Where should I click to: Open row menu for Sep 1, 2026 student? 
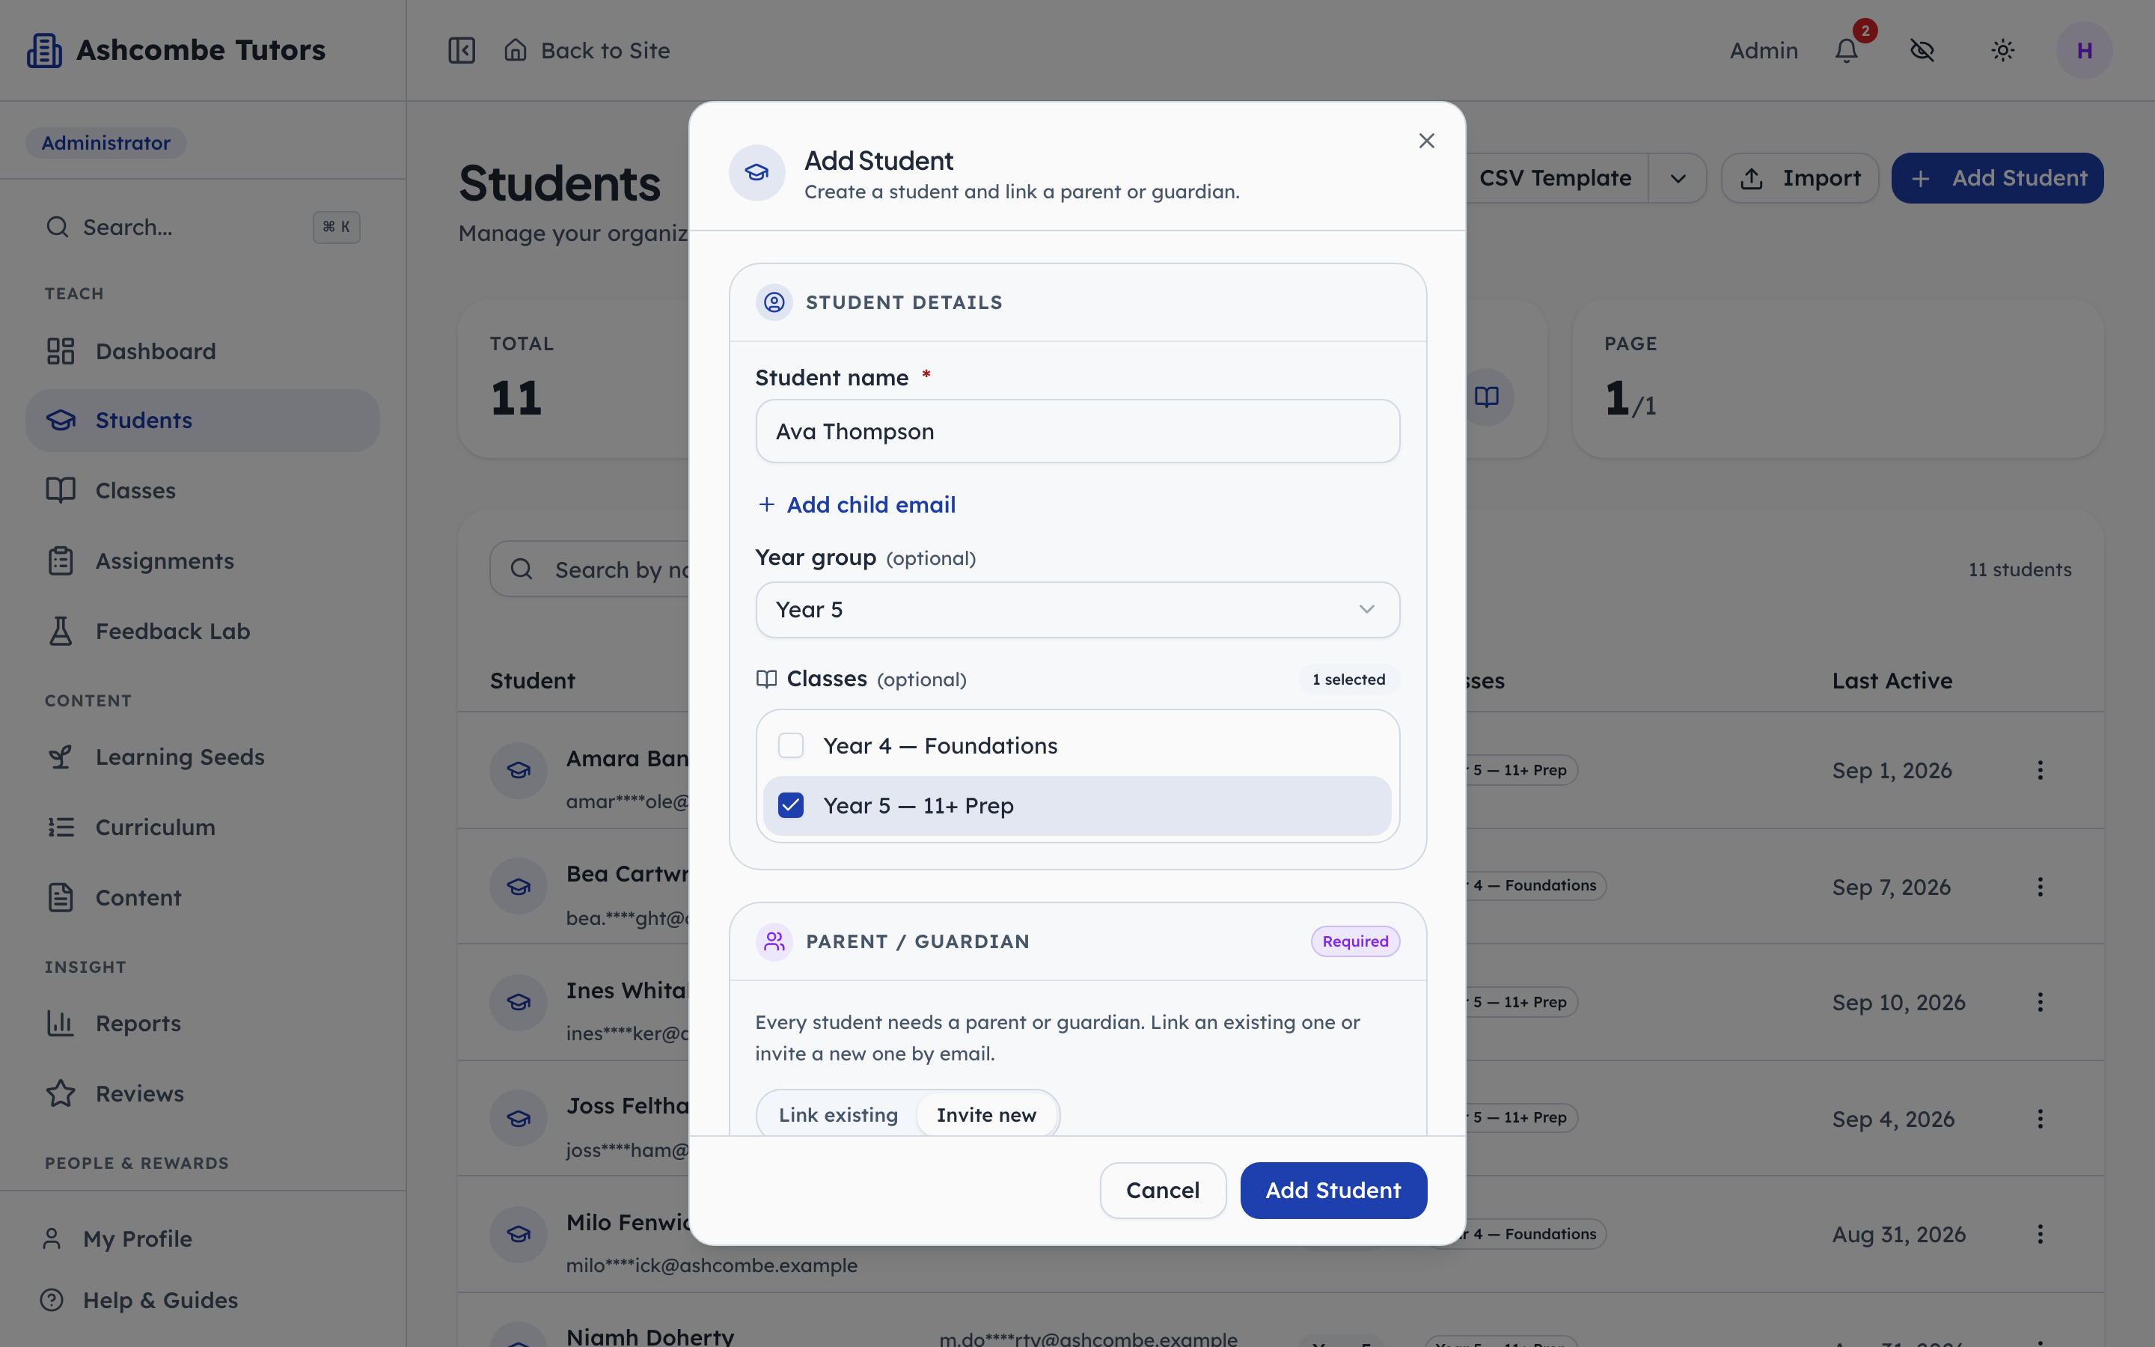coord(2040,770)
